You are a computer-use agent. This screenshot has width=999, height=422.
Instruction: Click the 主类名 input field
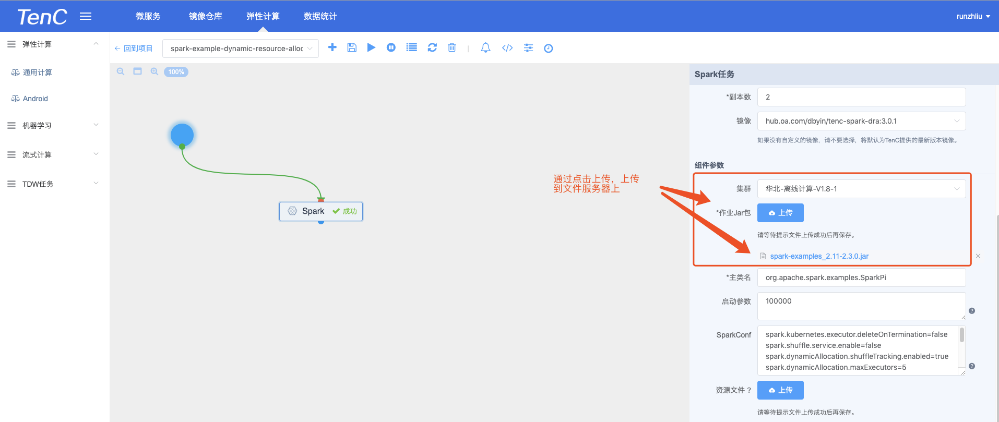coord(861,278)
